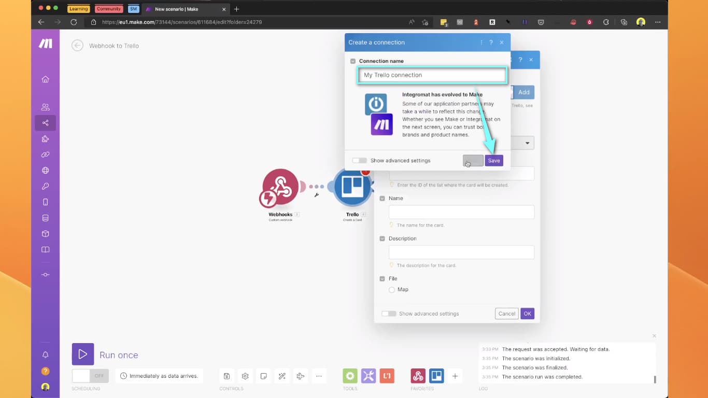
Task: Open Docs book icon in sidebar
Action: [46, 250]
